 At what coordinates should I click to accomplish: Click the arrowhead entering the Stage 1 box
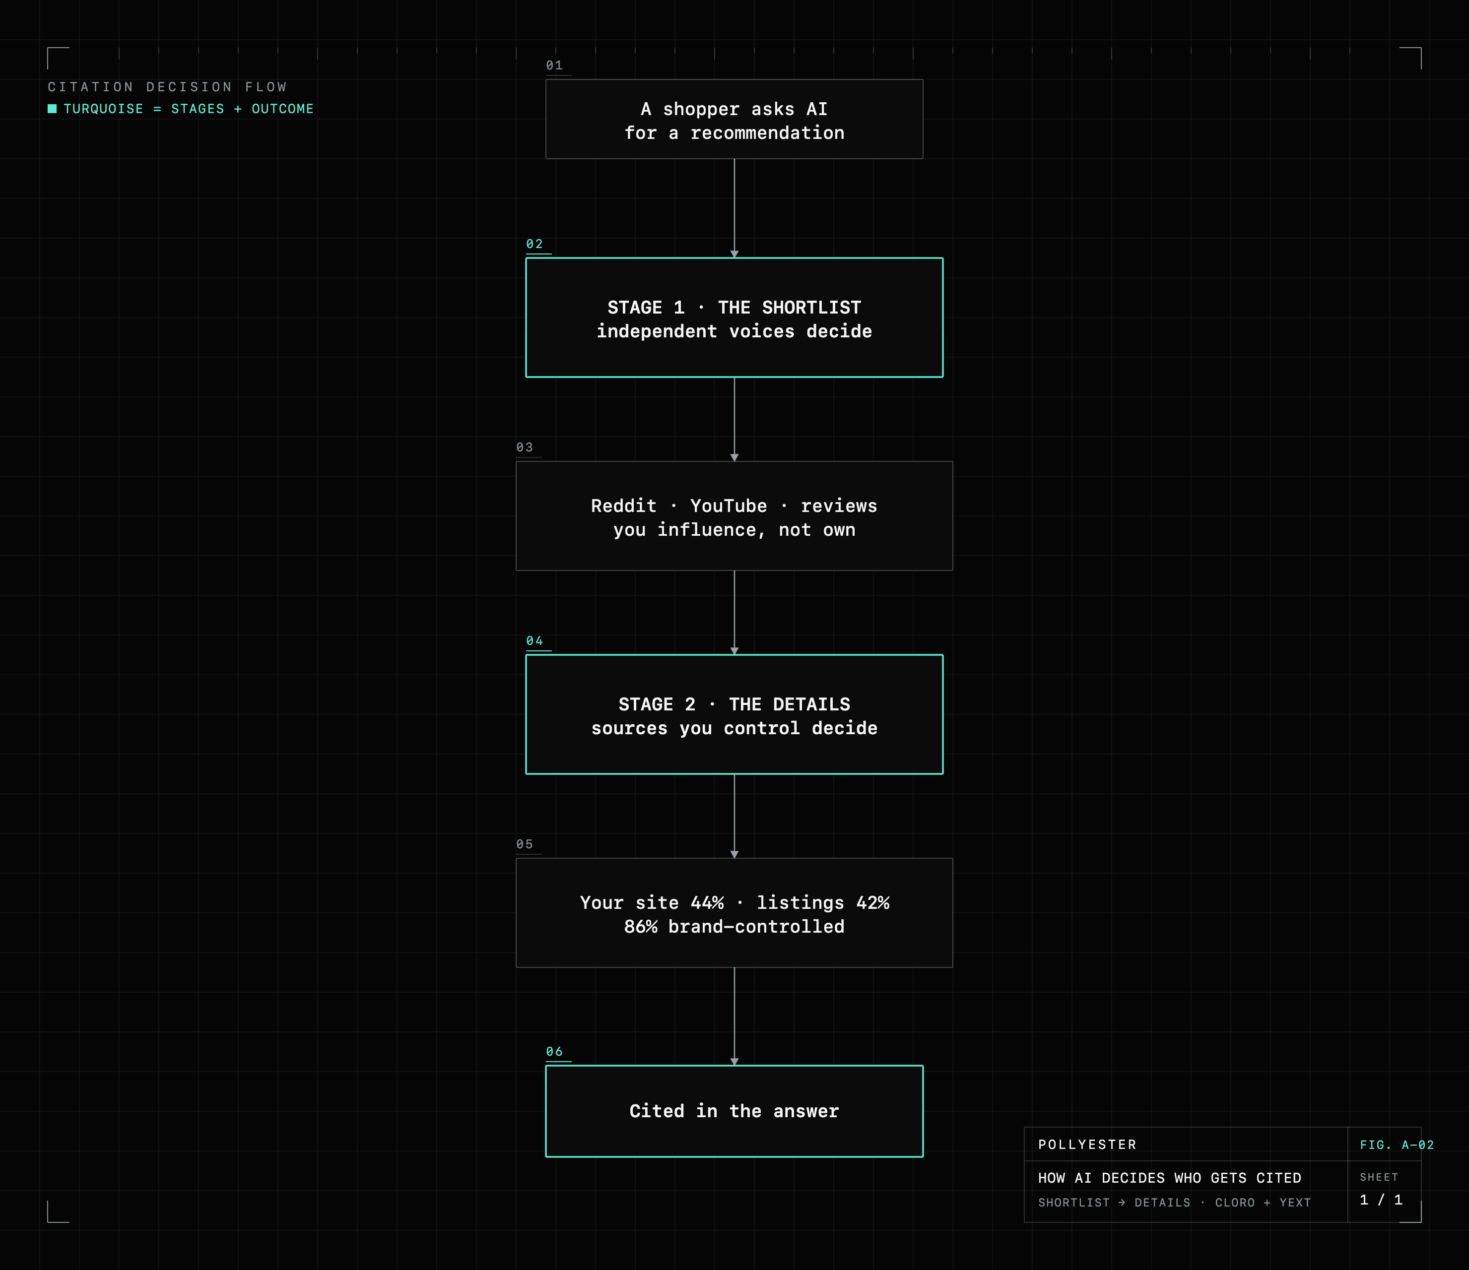pos(734,254)
